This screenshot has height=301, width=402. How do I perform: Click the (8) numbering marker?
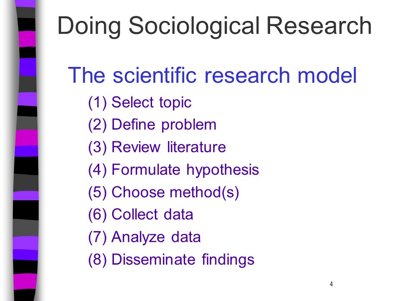(x=97, y=260)
